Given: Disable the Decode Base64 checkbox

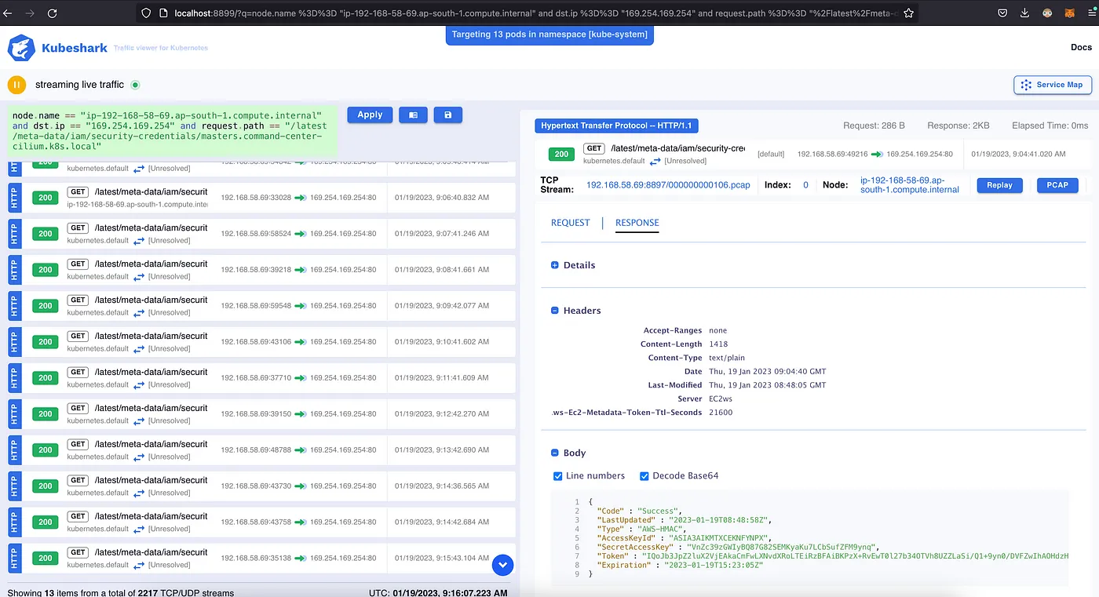Looking at the screenshot, I should click(644, 476).
